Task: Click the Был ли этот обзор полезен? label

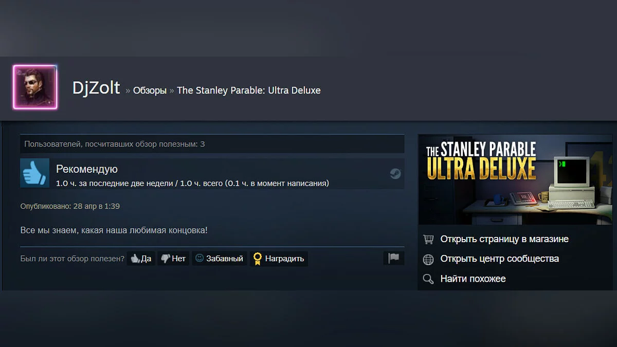Action: point(72,259)
